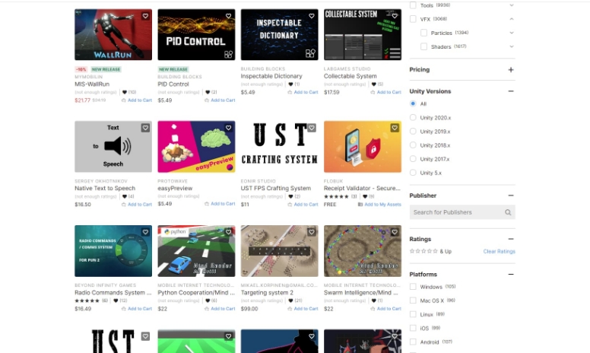Expand the Shaders category chevron
Image resolution: width=590 pixels, height=353 pixels.
512,46
